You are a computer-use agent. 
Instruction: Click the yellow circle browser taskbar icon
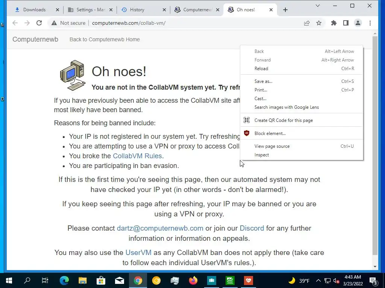pos(156,280)
